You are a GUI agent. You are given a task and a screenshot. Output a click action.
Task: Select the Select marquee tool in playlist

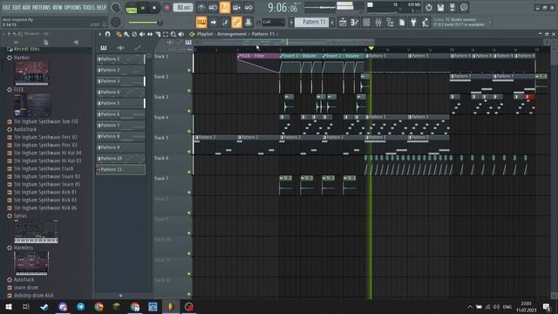[x=166, y=34]
